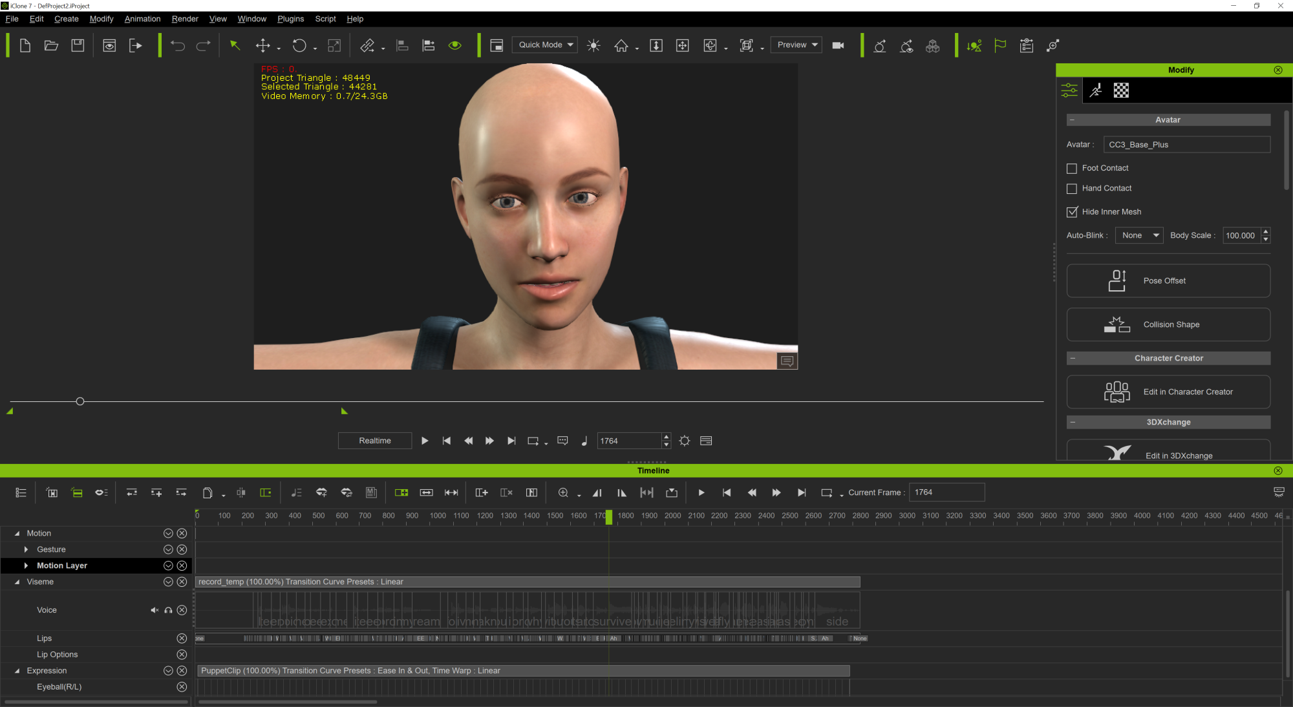
Task: Toggle the headphones icon on Voice track
Action: pos(168,610)
